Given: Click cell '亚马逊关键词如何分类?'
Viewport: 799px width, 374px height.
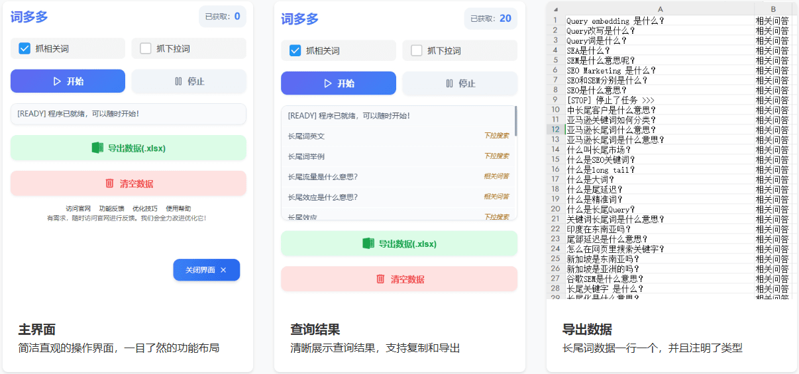Looking at the screenshot, I should tap(660, 120).
